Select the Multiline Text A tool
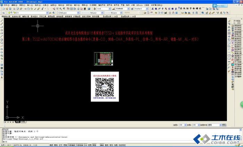This screenshot has width=243, height=147. point(2,78)
